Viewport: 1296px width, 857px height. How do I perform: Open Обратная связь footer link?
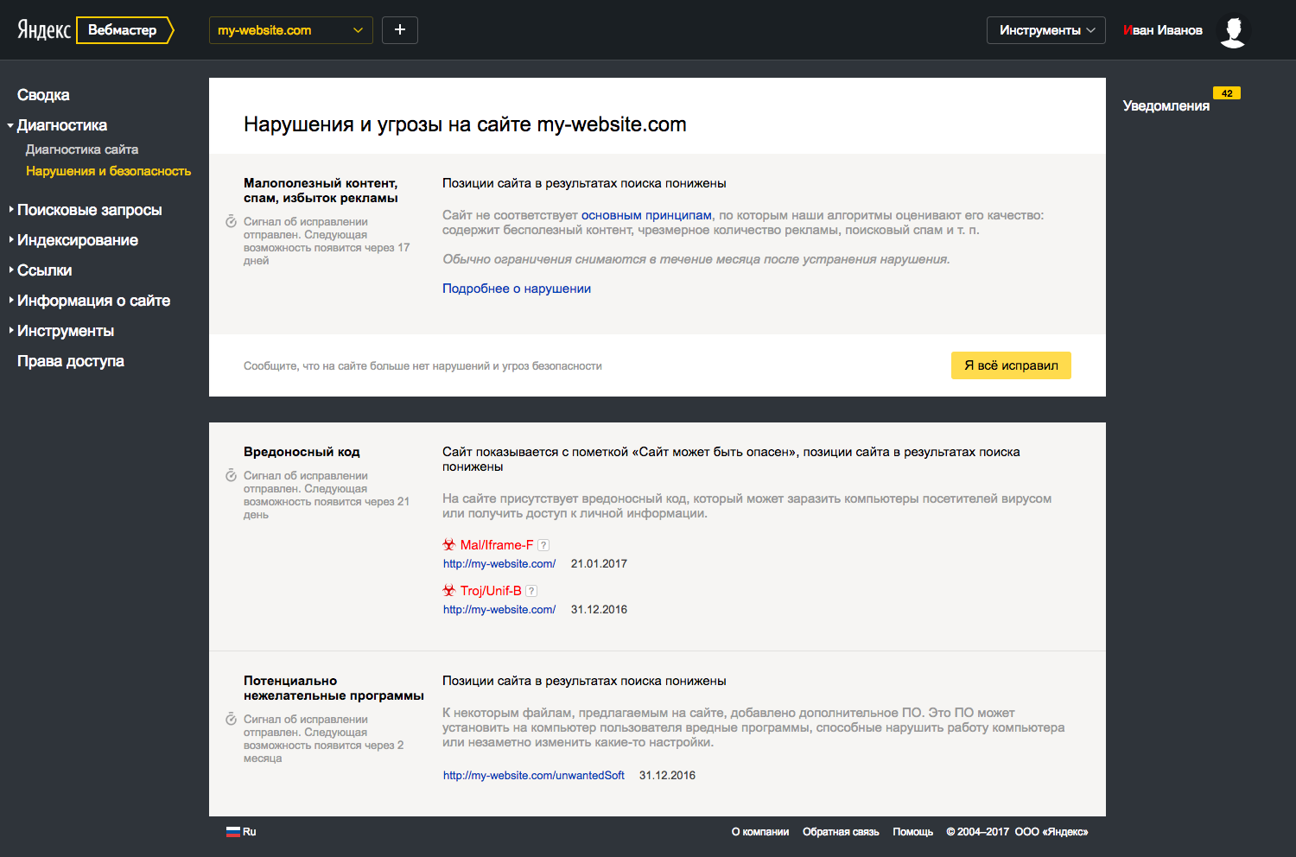click(x=841, y=832)
